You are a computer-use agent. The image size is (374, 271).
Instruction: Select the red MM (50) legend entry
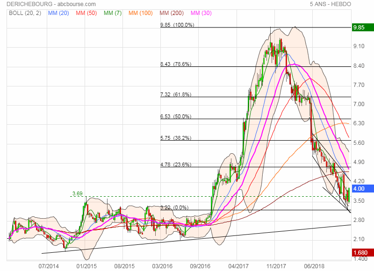pyautogui.click(x=86, y=13)
